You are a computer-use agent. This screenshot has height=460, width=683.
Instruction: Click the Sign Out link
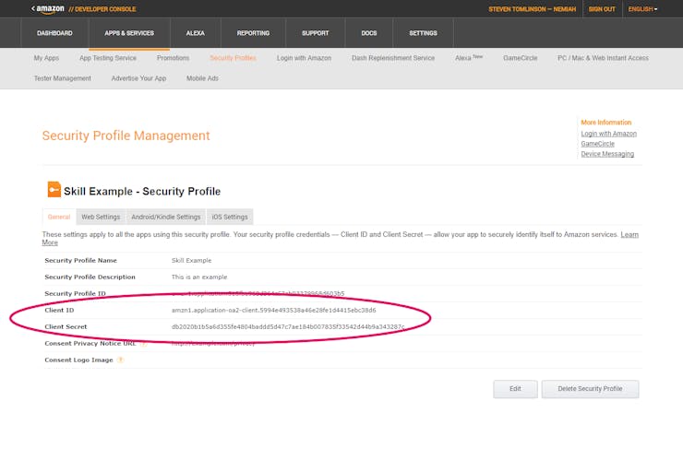click(x=602, y=9)
